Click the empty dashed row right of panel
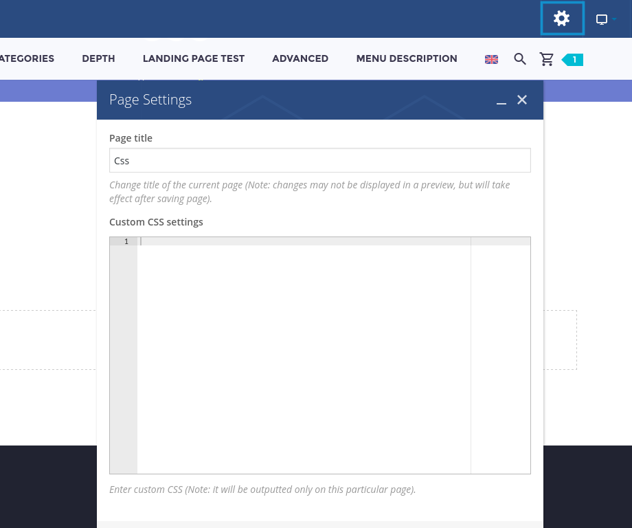Screen dimensions: 632x528 coord(559,340)
